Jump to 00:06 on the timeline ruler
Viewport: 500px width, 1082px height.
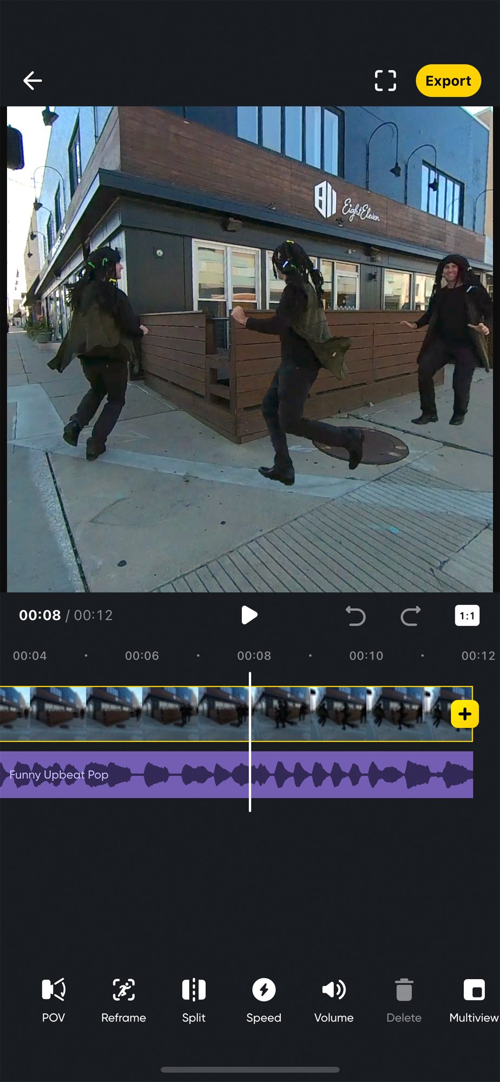(x=142, y=656)
